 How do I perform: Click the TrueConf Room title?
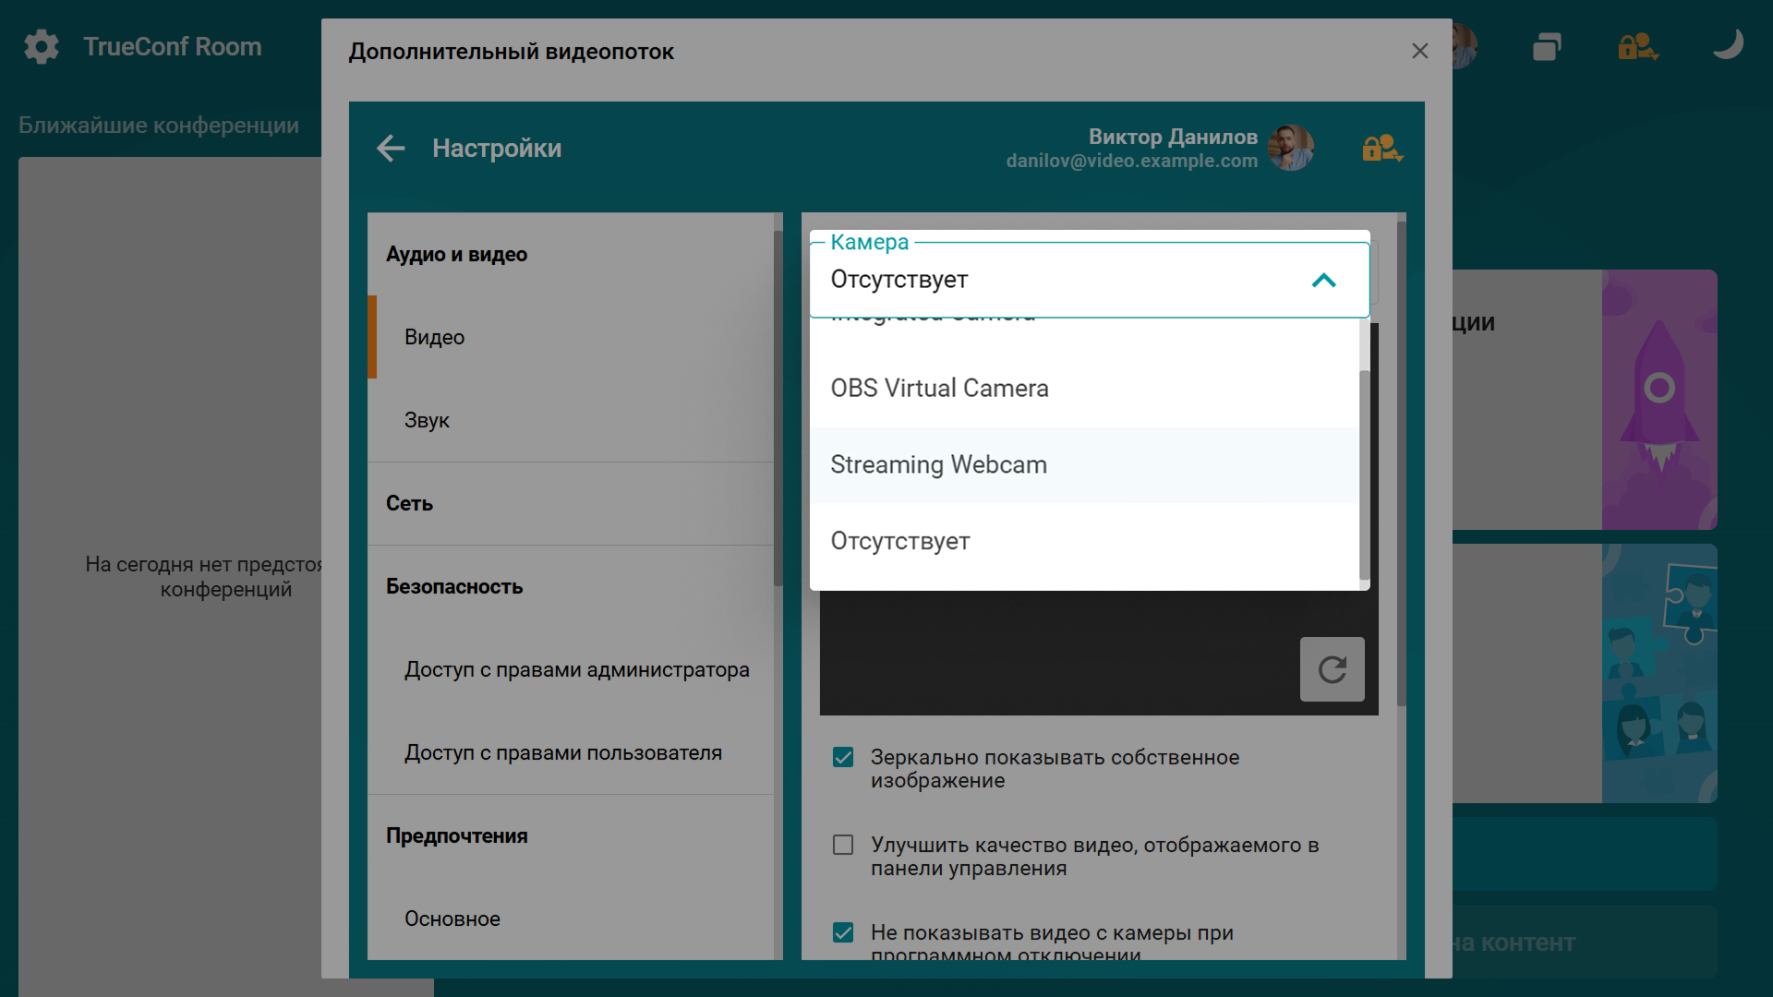pos(173,46)
